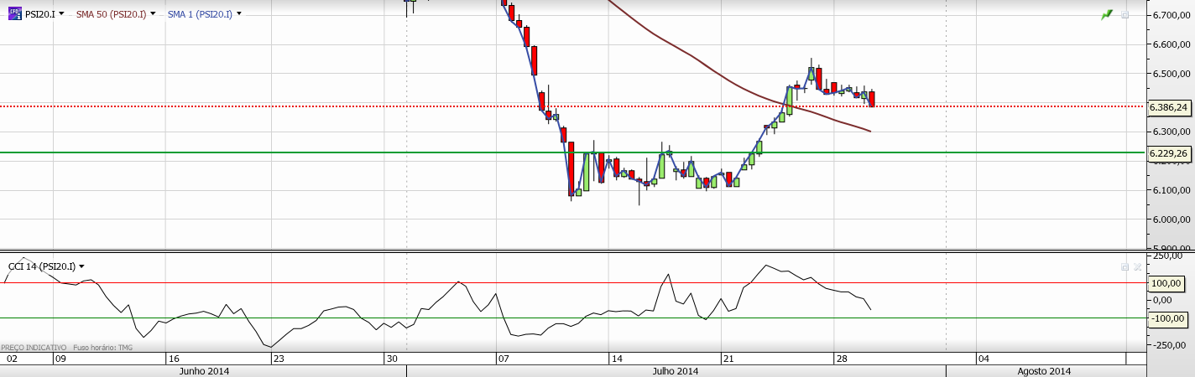This screenshot has width=1195, height=377.
Task: Click Agosto 2014 on the time axis
Action: (1043, 371)
